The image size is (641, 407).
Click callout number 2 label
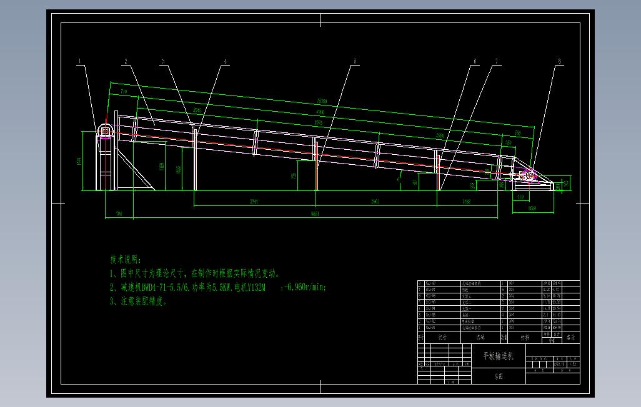[126, 61]
